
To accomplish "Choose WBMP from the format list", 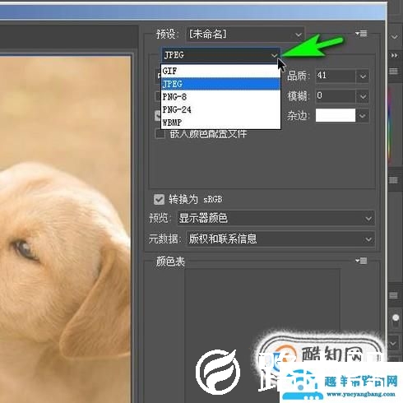I will [220, 123].
